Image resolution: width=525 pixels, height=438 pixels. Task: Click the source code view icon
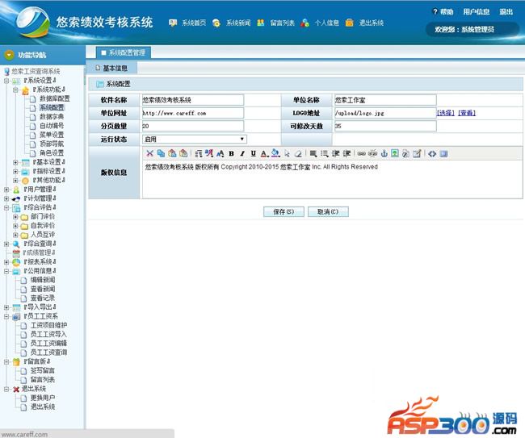(x=432, y=154)
